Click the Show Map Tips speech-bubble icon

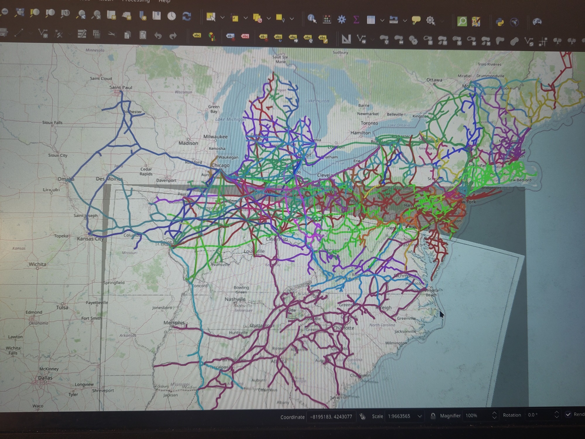click(416, 20)
